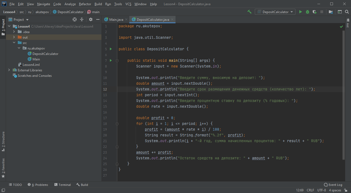Toggle tool window bars icon at bottom-left corner
351x193 pixels.
[3, 190]
